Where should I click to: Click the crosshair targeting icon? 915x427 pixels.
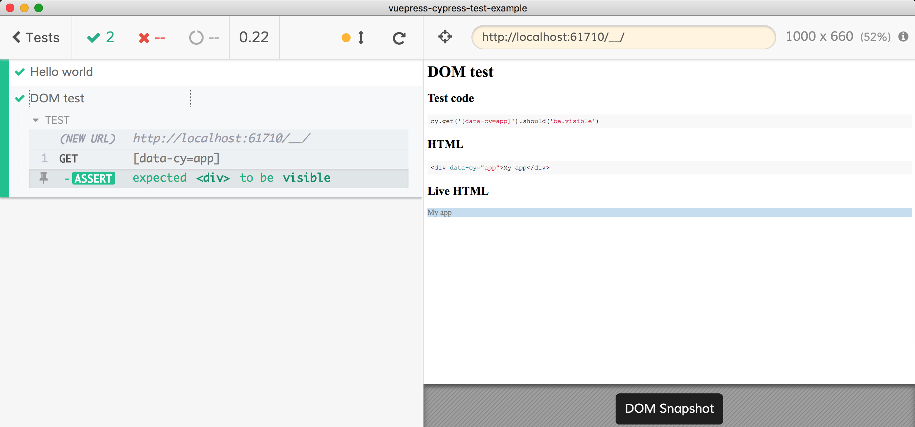[444, 37]
